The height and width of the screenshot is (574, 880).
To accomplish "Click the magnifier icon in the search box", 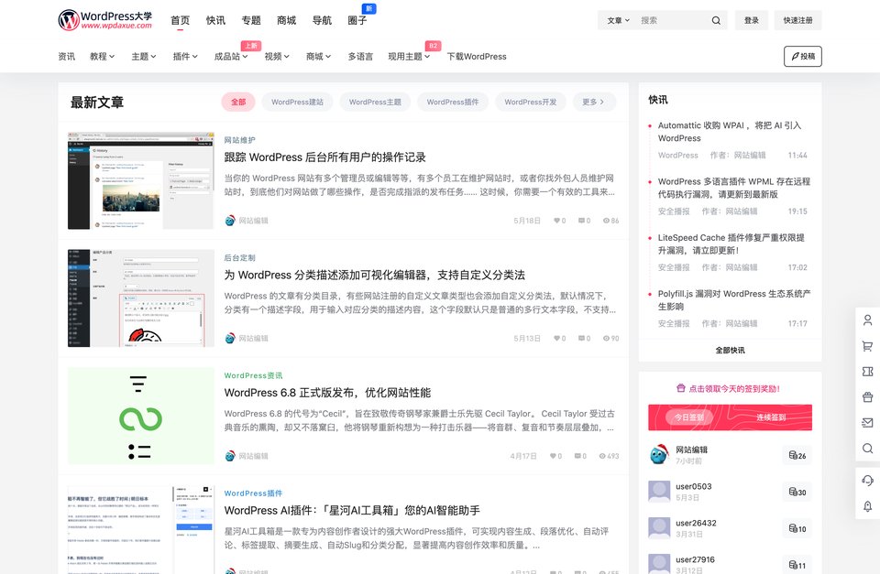I will click(x=716, y=20).
